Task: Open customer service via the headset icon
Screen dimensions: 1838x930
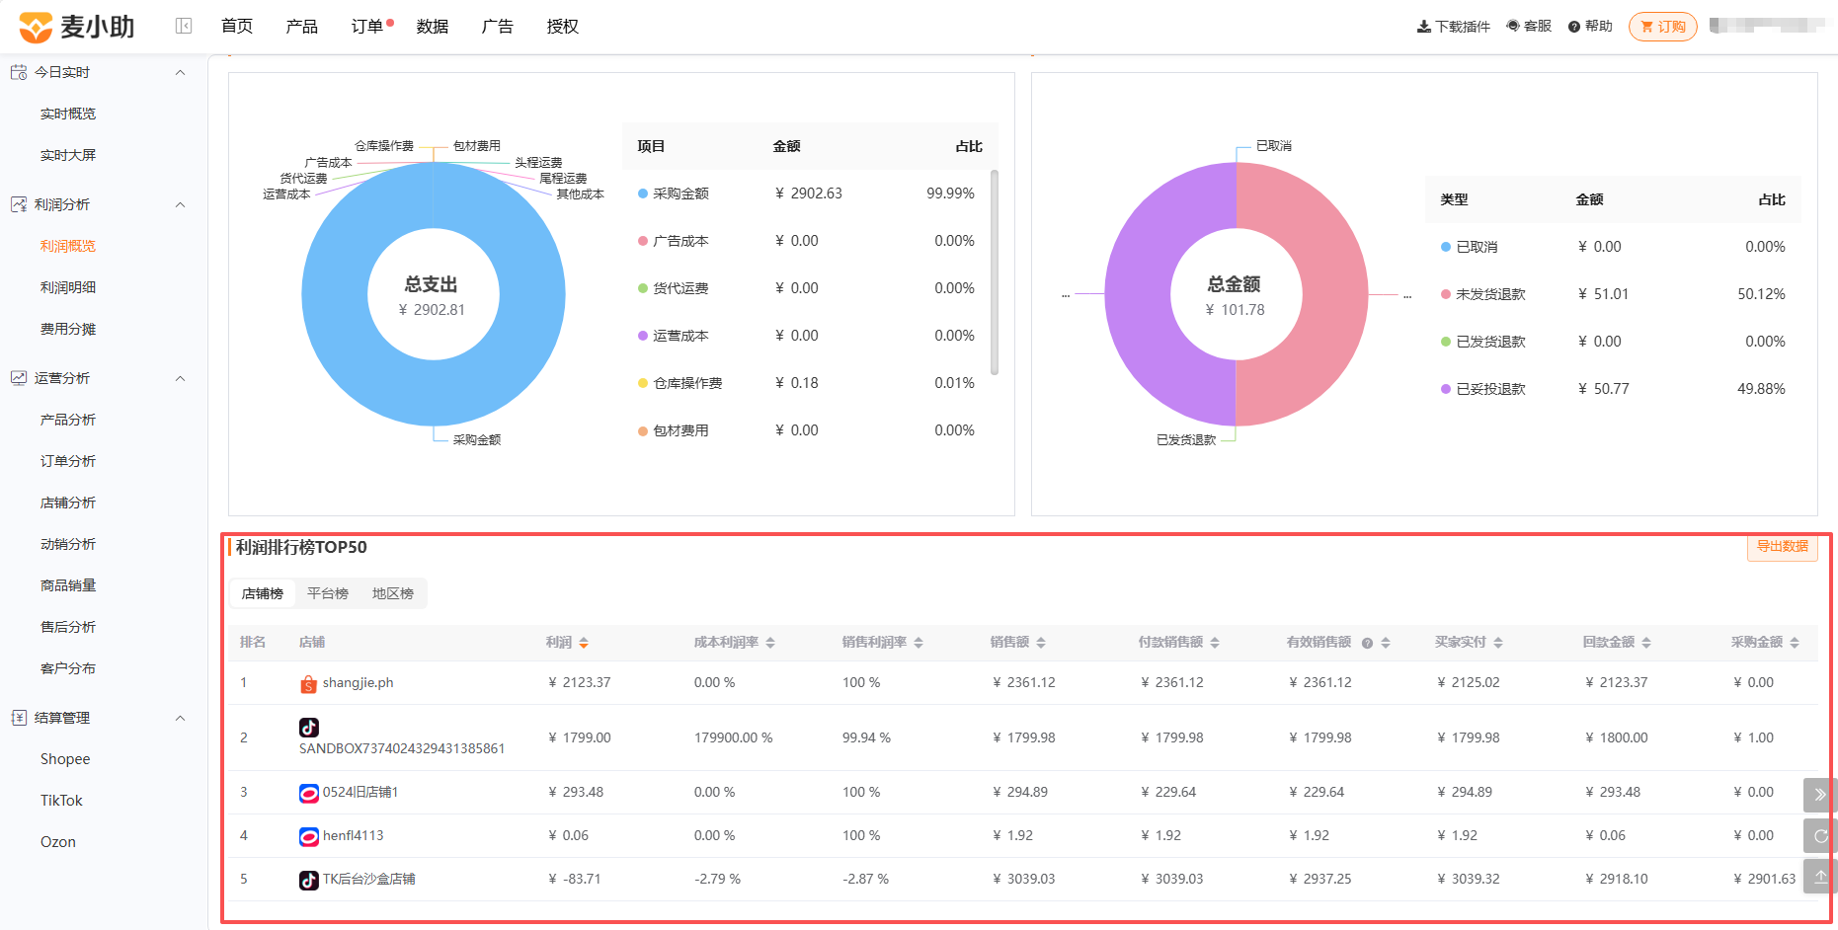Action: [x=1513, y=27]
